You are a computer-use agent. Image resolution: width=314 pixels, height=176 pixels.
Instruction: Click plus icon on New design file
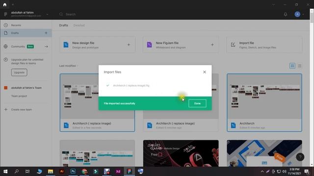tap(129, 44)
